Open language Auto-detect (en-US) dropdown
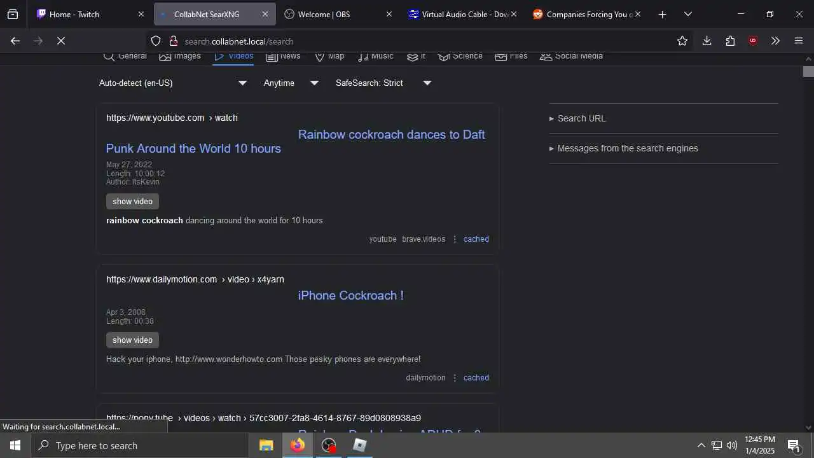The height and width of the screenshot is (458, 814). pyautogui.click(x=173, y=83)
